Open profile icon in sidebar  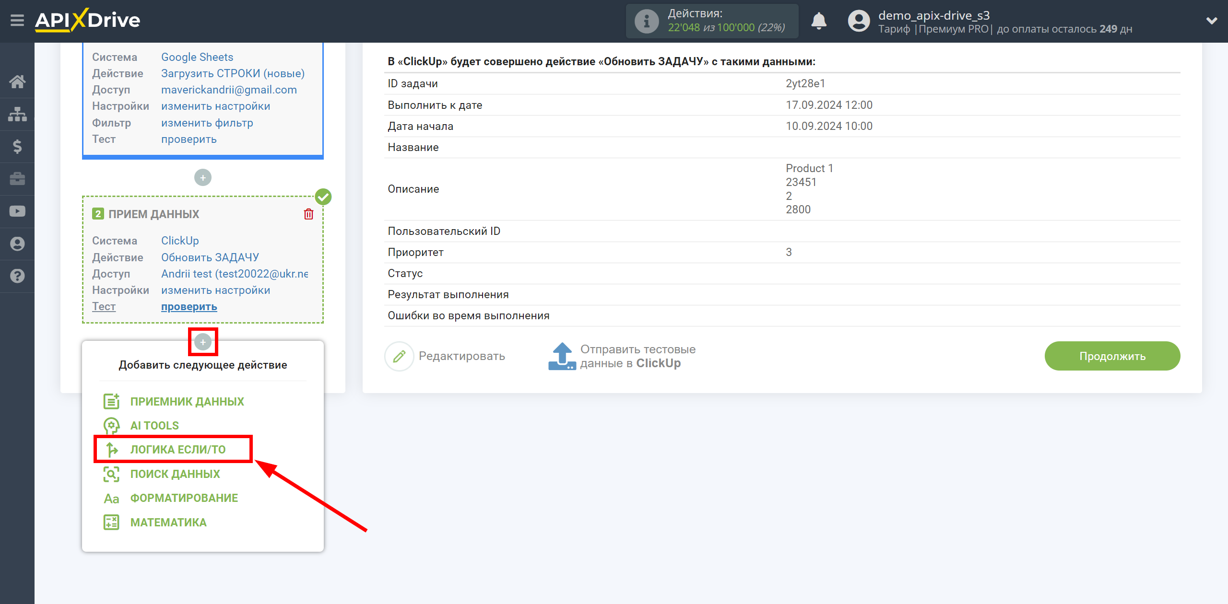pyautogui.click(x=17, y=244)
